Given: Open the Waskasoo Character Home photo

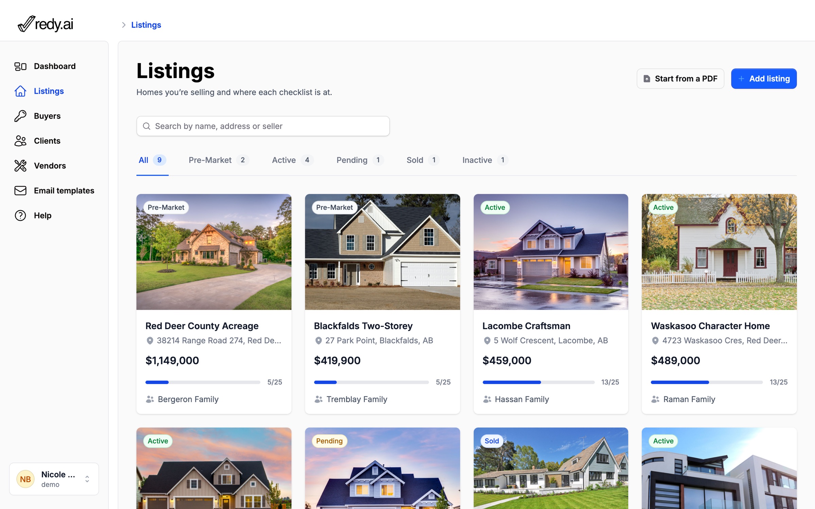Looking at the screenshot, I should point(719,252).
